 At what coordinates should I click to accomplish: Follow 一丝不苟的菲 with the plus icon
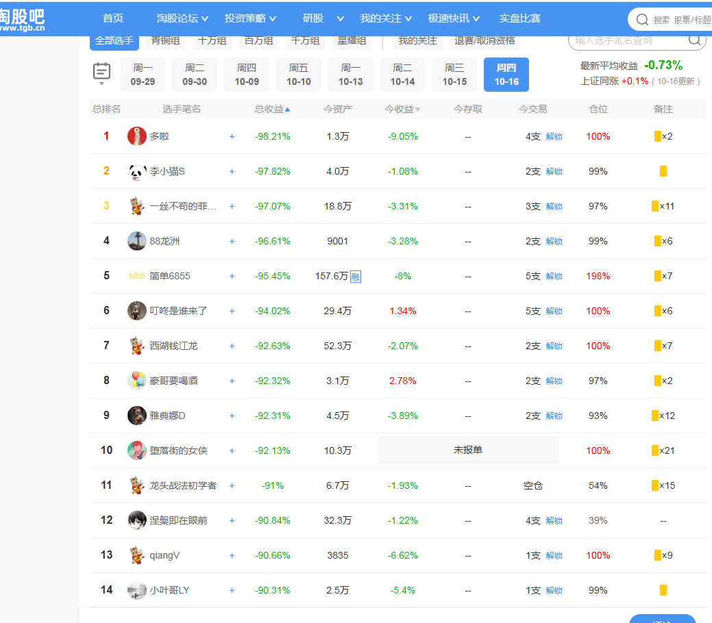point(232,207)
